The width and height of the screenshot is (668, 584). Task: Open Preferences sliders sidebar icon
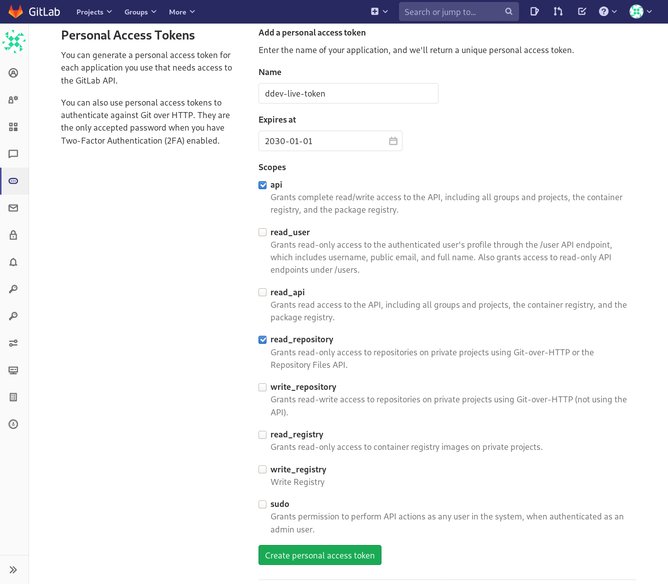click(x=13, y=343)
